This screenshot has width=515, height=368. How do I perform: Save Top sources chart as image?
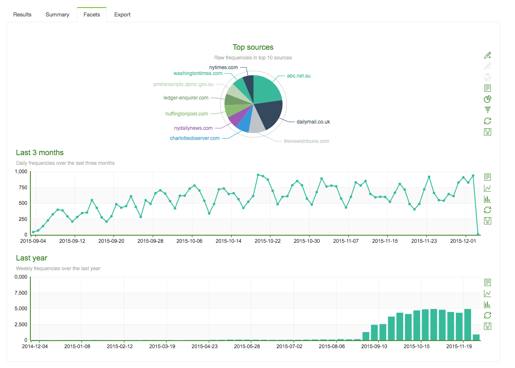click(488, 132)
